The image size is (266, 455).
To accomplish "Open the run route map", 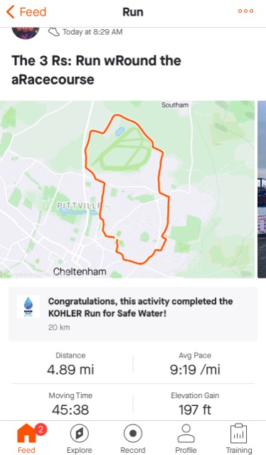I will [127, 189].
